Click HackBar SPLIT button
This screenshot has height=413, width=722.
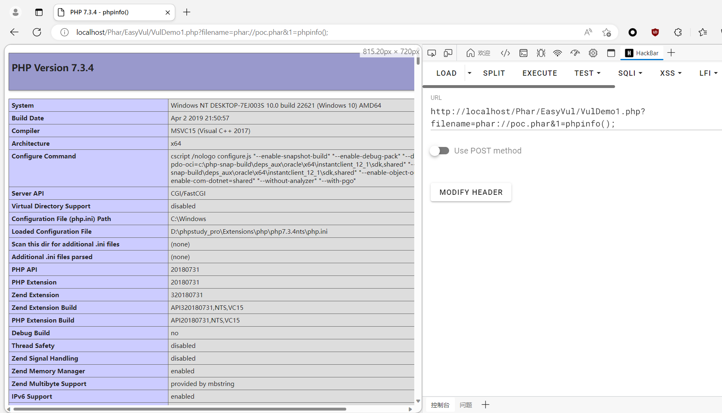(494, 73)
